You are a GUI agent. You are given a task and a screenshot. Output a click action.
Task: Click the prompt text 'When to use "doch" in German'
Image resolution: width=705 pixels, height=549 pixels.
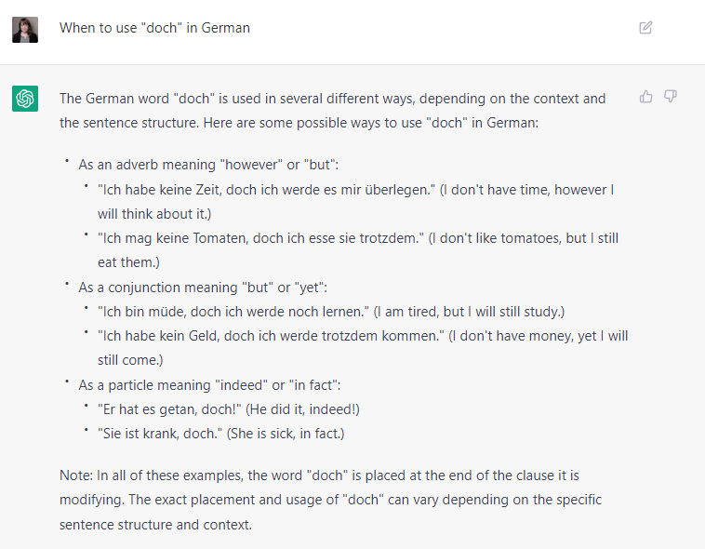[x=154, y=28]
